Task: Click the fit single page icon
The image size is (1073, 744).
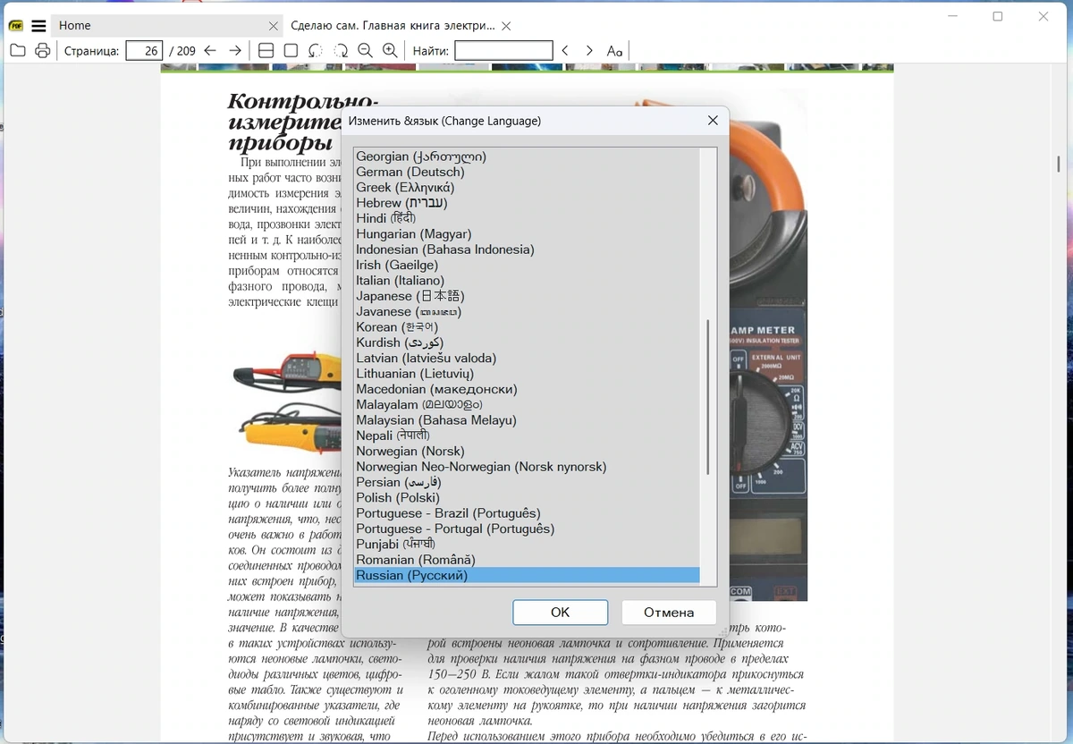Action: pos(291,51)
